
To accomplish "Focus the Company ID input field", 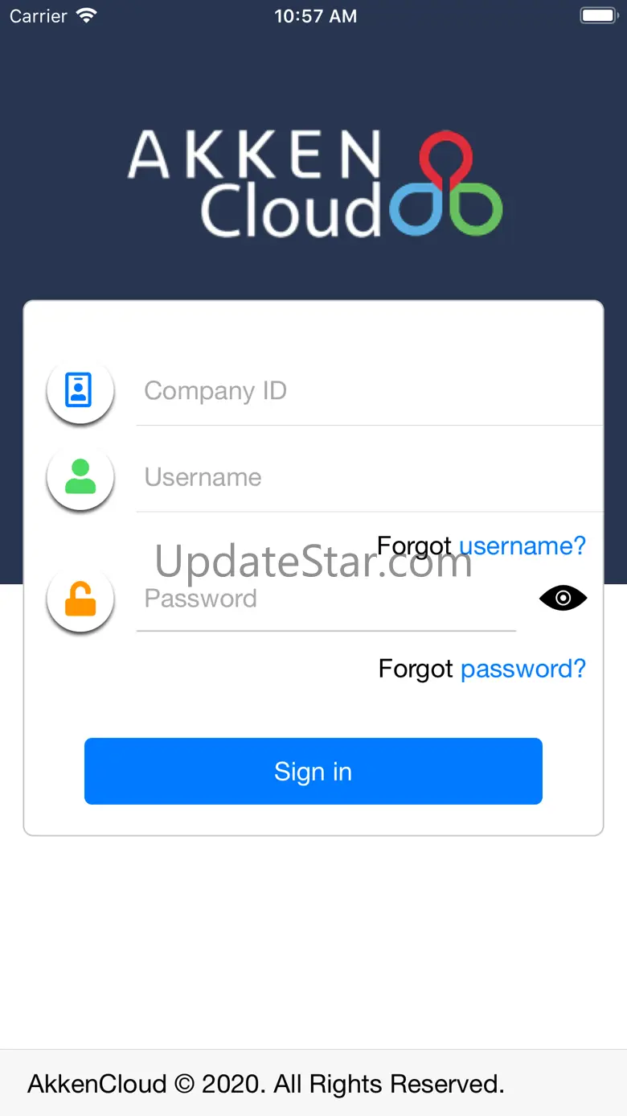I will click(x=369, y=391).
